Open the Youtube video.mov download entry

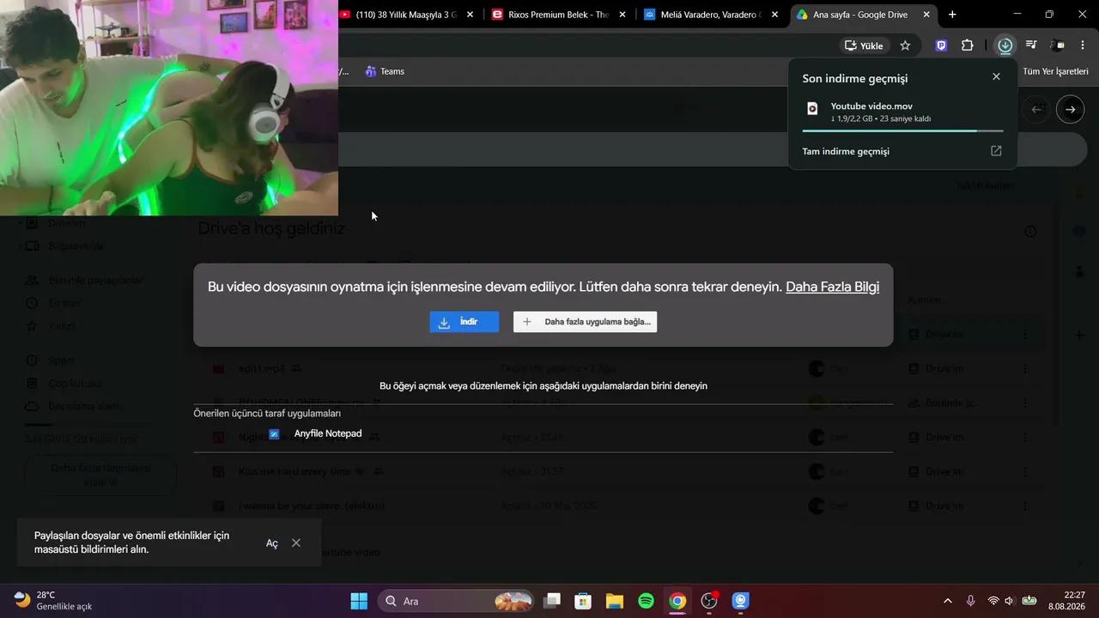coord(902,112)
